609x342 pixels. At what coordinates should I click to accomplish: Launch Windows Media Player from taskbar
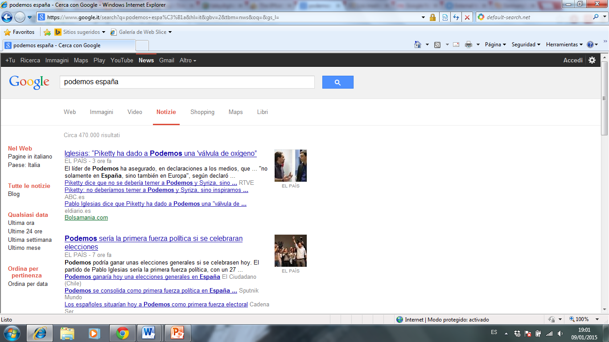tap(94, 333)
